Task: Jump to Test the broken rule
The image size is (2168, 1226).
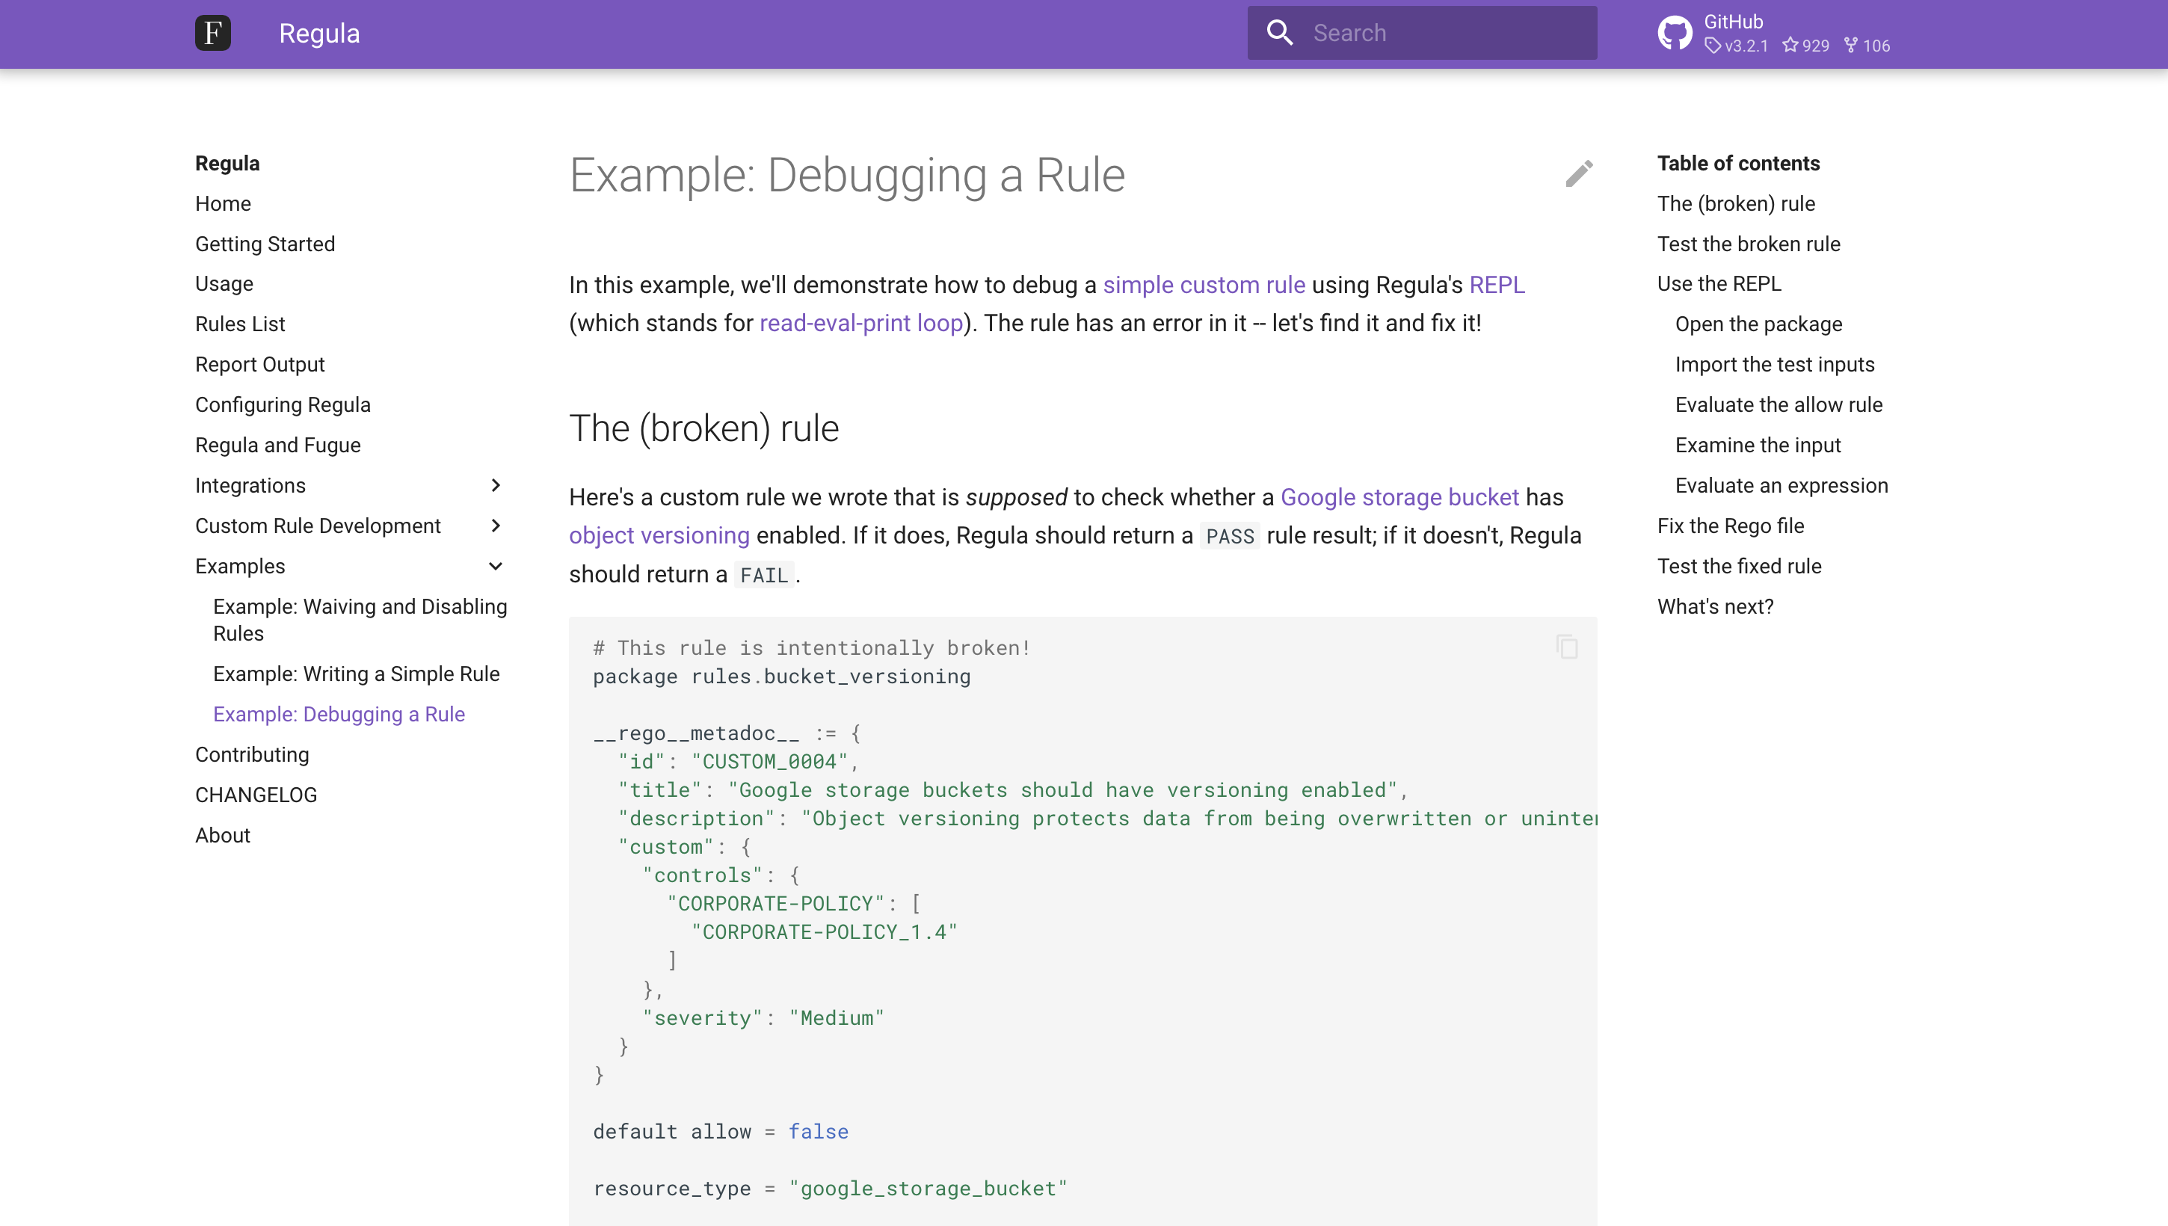Action: 1749,244
